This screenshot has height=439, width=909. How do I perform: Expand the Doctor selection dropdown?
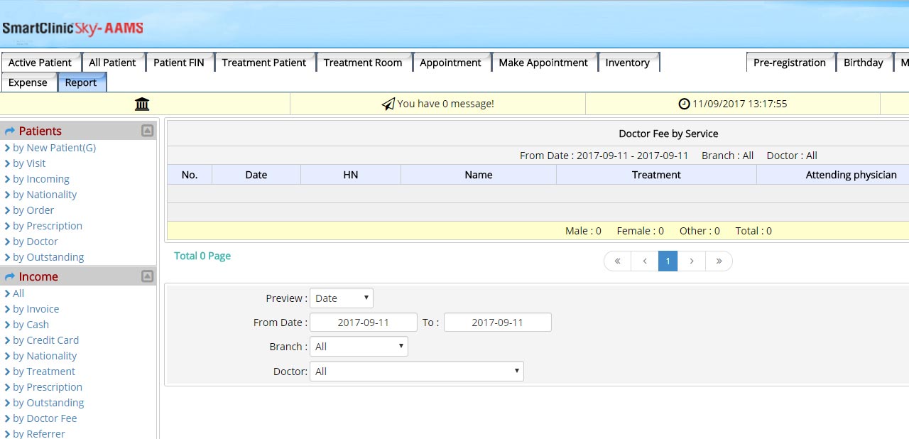[x=416, y=372]
